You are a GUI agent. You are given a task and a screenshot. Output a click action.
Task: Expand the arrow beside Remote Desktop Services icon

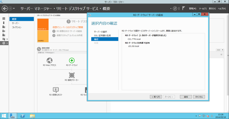(7, 43)
